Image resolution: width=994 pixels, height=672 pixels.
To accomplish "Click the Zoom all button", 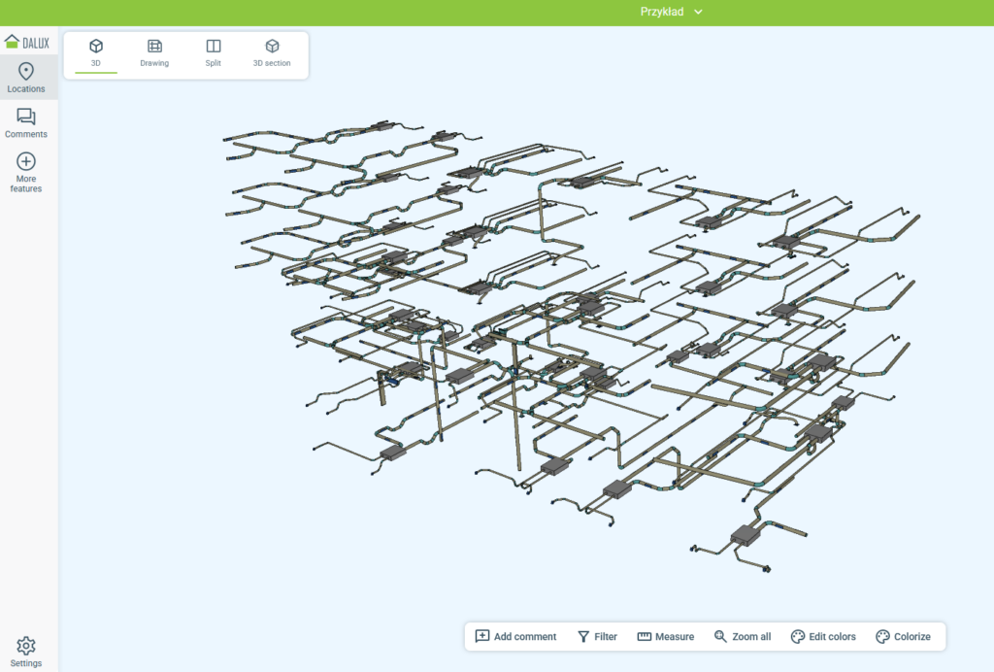I will (x=742, y=636).
